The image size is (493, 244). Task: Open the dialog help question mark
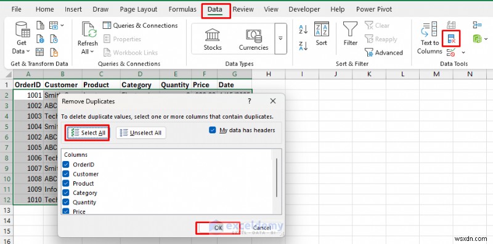pyautogui.click(x=250, y=101)
